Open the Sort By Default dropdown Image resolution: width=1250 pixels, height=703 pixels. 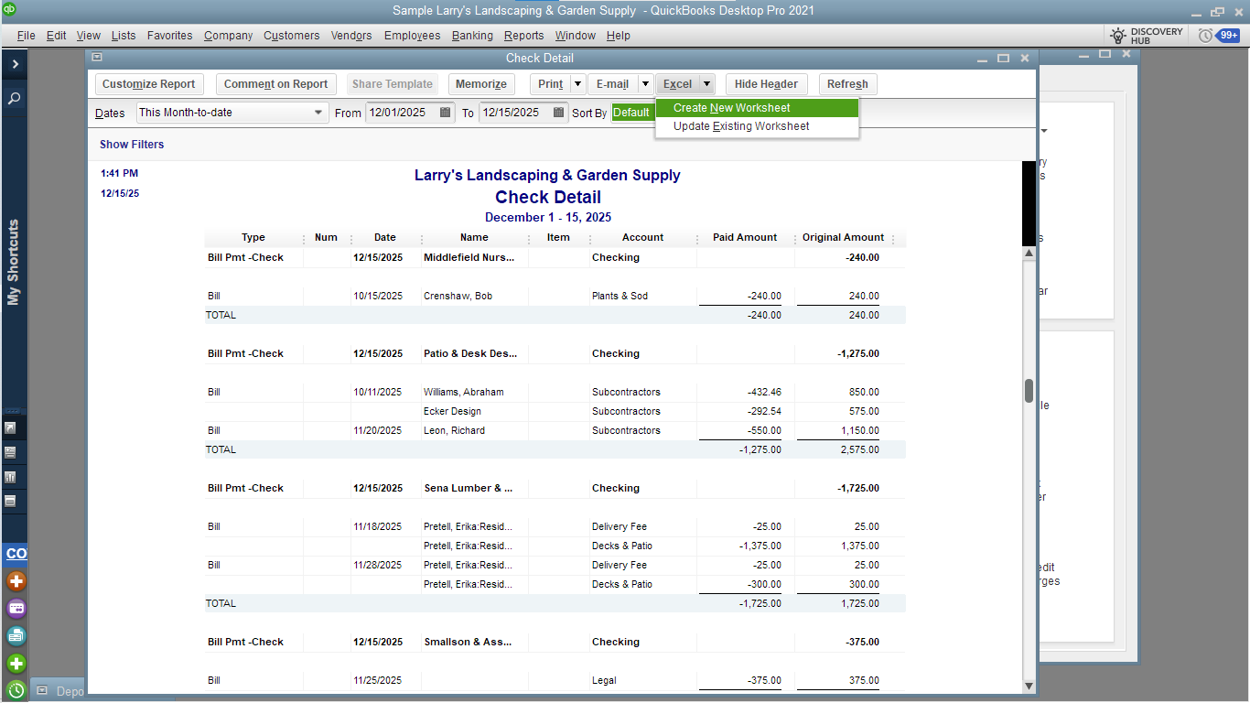pos(632,113)
